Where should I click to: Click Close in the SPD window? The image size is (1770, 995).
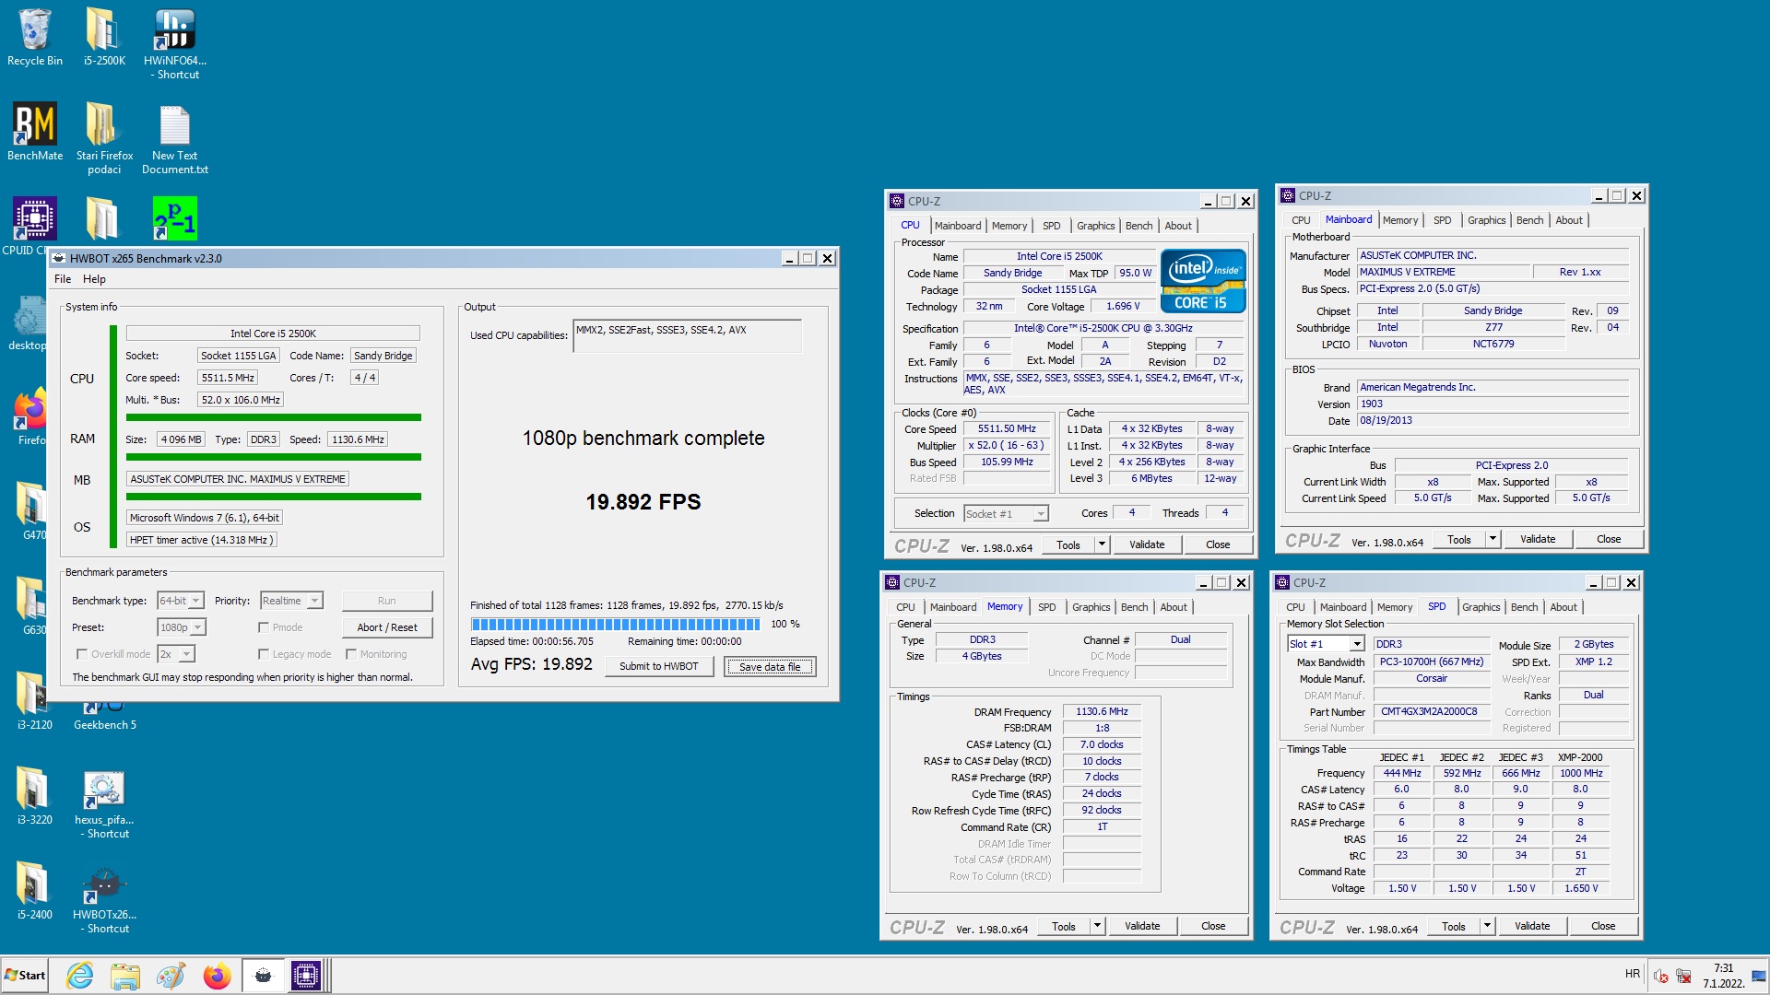coord(1603,926)
